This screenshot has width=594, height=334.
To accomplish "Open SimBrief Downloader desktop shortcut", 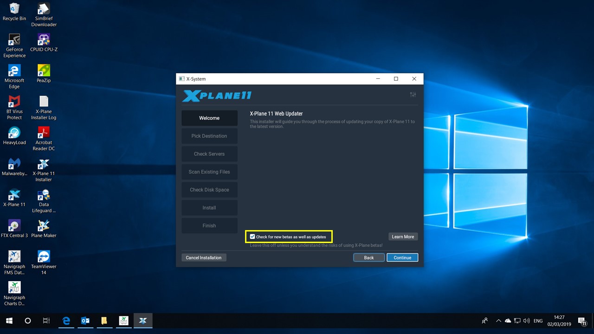I will [44, 15].
